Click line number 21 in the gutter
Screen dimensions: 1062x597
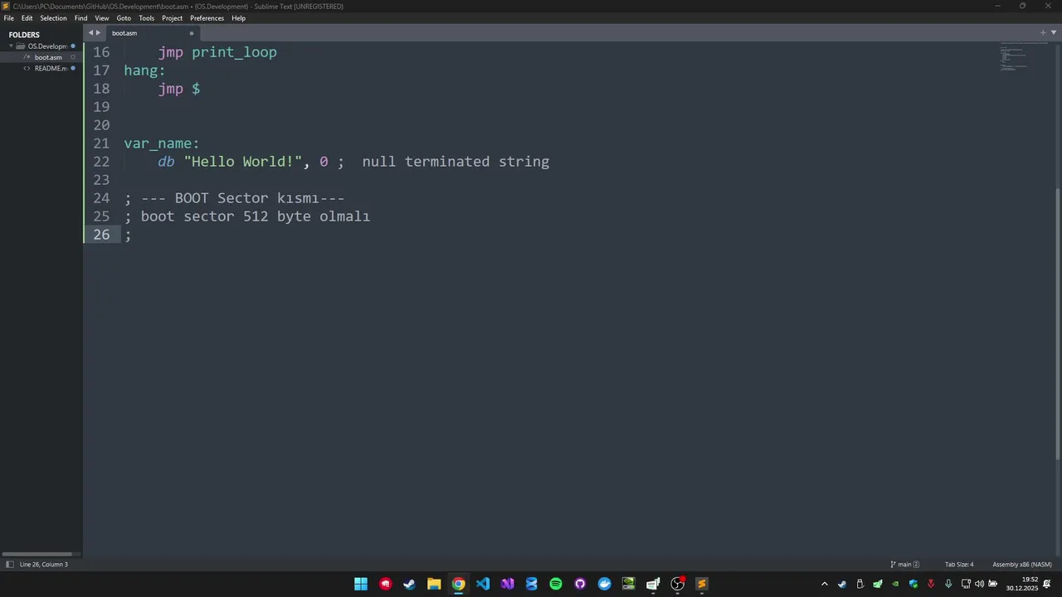(x=101, y=143)
